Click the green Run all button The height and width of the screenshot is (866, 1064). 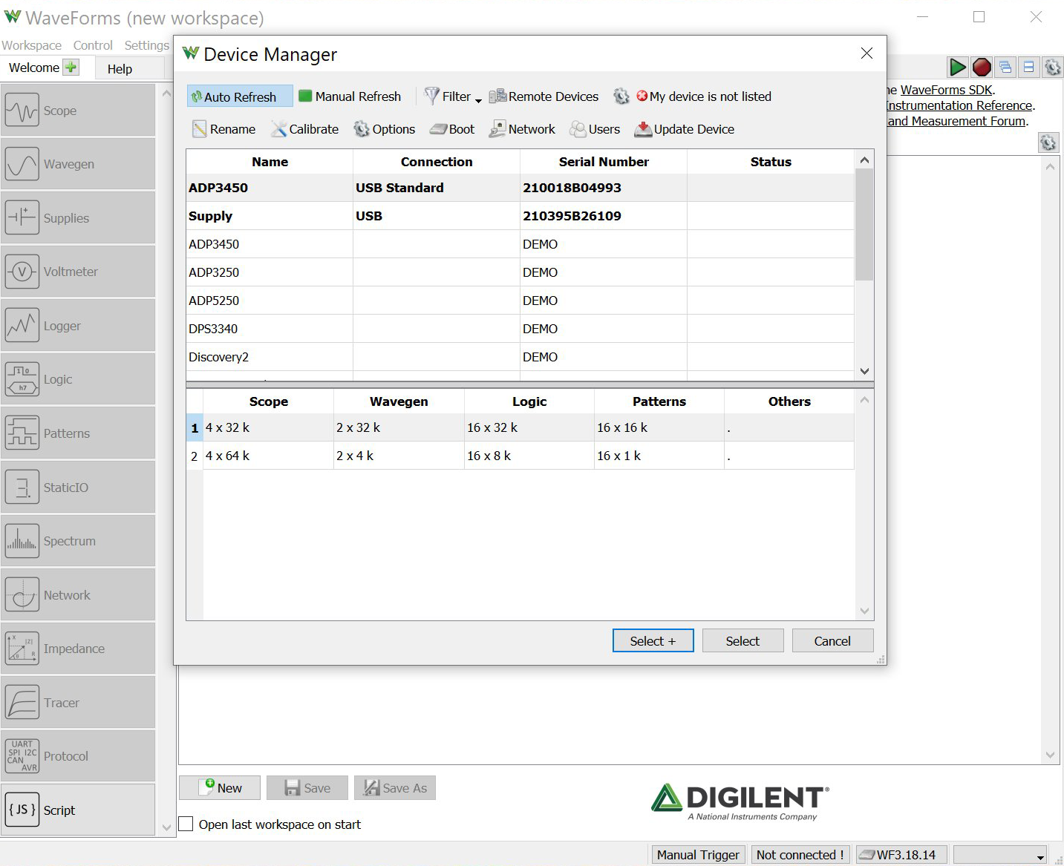click(958, 68)
